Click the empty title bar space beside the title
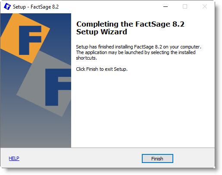This screenshot has height=175, width=222. click(109, 6)
